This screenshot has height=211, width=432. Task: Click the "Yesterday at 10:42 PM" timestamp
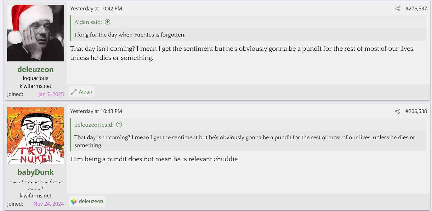pyautogui.click(x=96, y=9)
